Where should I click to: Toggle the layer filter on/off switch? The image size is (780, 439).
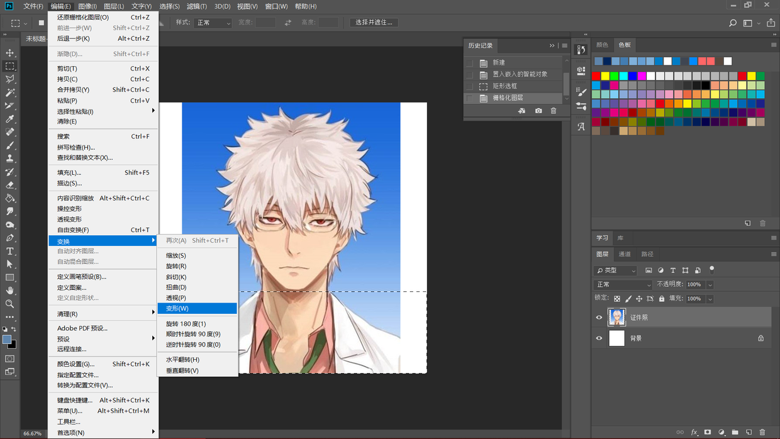point(712,269)
